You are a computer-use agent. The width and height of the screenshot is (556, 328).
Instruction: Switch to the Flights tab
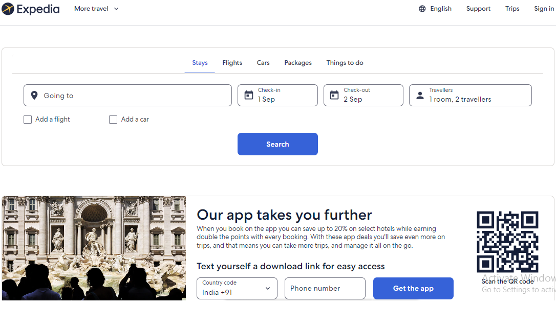[232, 63]
